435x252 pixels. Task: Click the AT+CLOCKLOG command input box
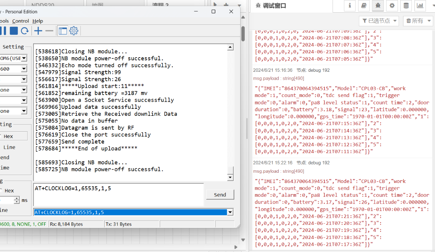pyautogui.click(x=118, y=194)
